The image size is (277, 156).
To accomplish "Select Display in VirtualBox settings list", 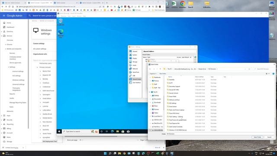I will pos(135,58).
